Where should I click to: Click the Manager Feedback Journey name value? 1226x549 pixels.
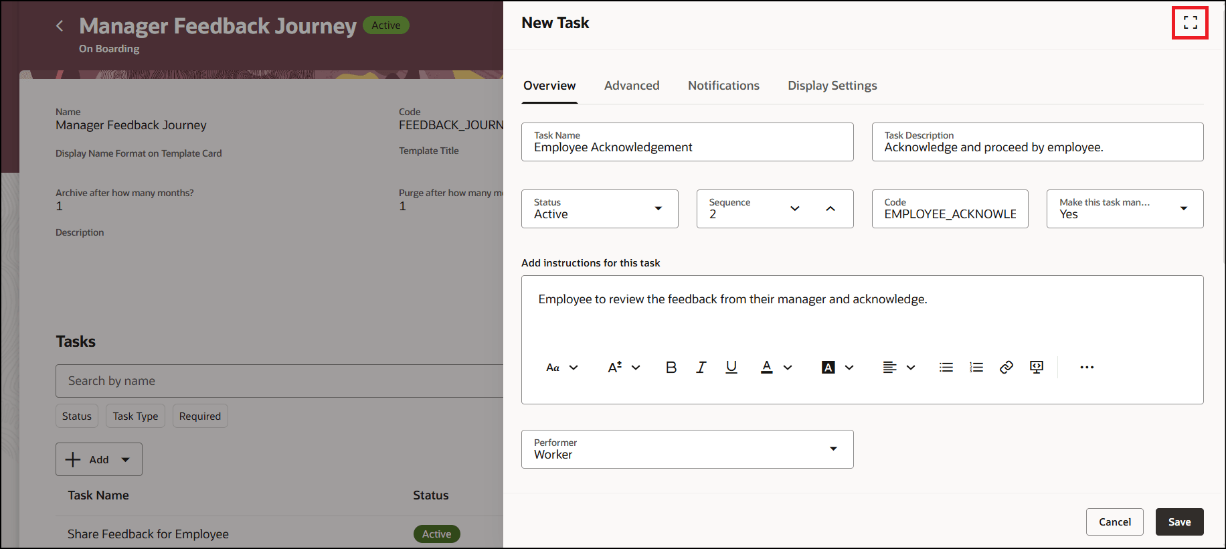[131, 125]
